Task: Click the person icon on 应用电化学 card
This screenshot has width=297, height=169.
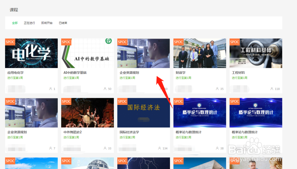Action: [x=50, y=89]
